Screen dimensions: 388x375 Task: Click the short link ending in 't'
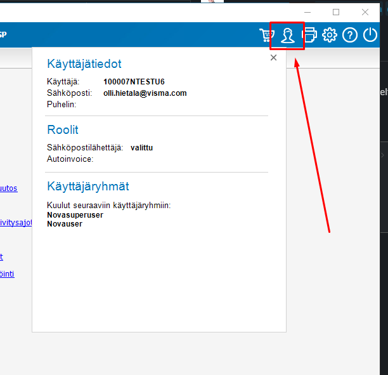(x=1, y=257)
